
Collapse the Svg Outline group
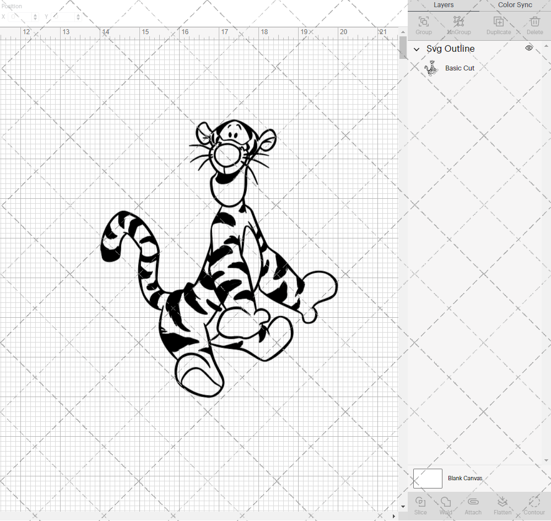[x=417, y=49]
